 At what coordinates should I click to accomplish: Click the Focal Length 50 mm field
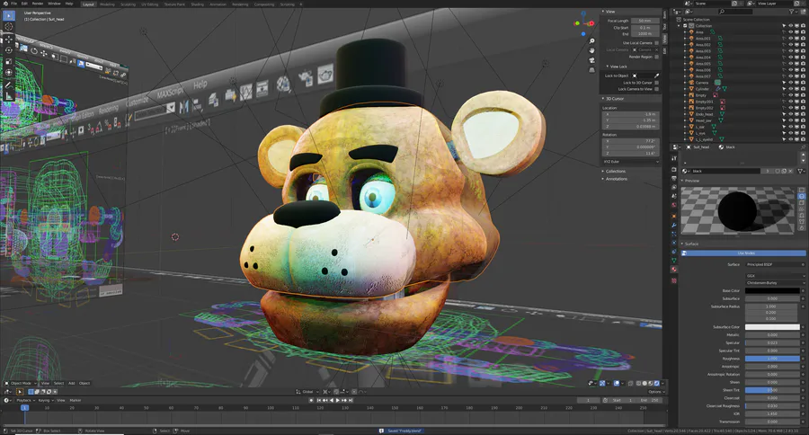coord(645,22)
